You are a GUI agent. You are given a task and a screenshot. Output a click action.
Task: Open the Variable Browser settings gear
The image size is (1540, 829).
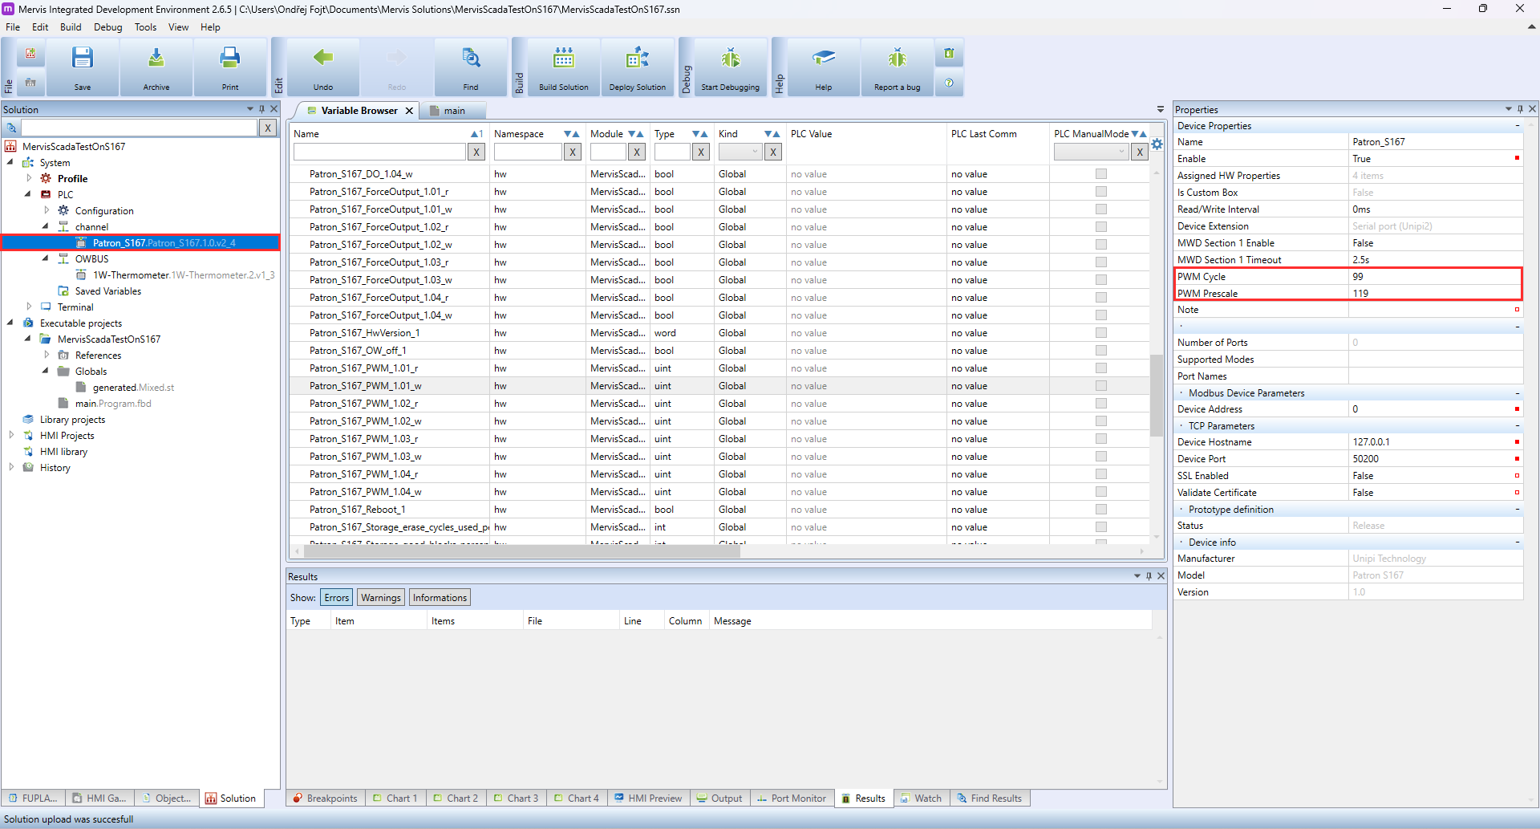pyautogui.click(x=1157, y=144)
